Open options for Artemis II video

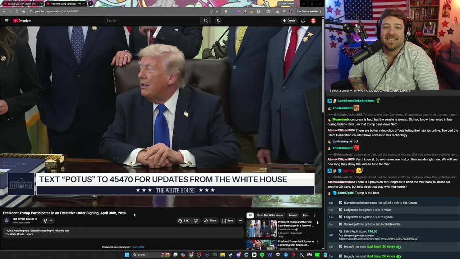317,242
